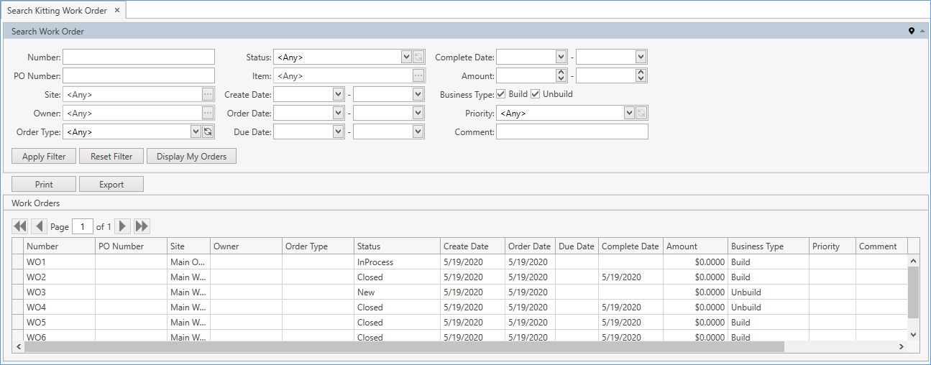The image size is (931, 365).
Task: Click the pin icon in Search Work Order header
Action: tap(912, 31)
